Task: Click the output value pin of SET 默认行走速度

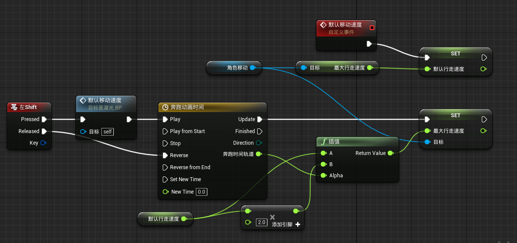Action: 484,69
